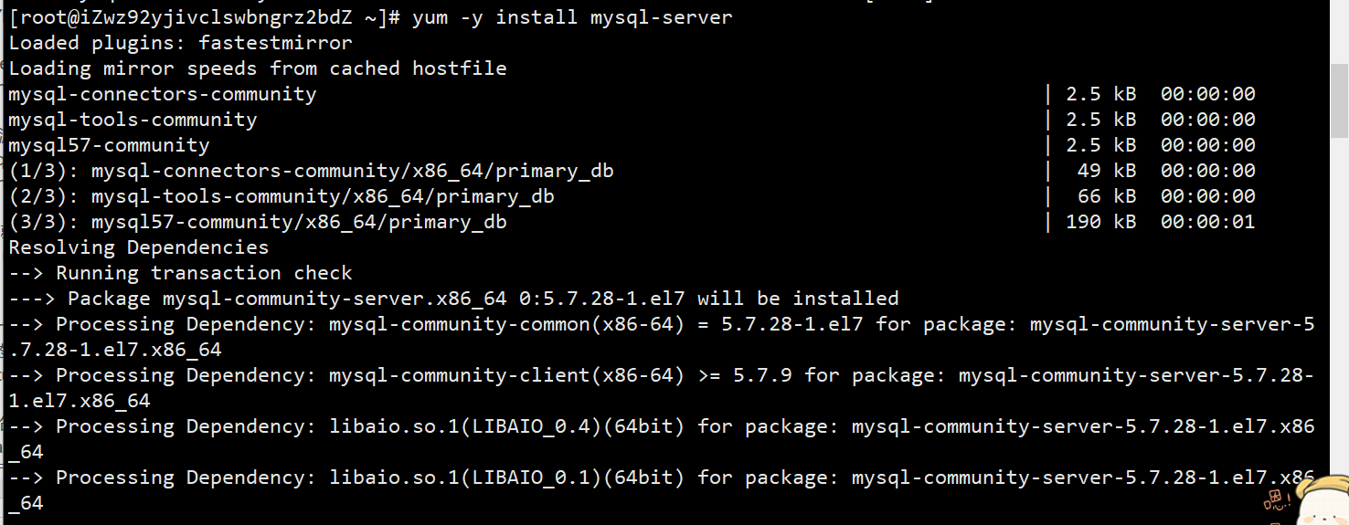
Task: Select the mysql-connectors-community repository name line
Action: [163, 94]
